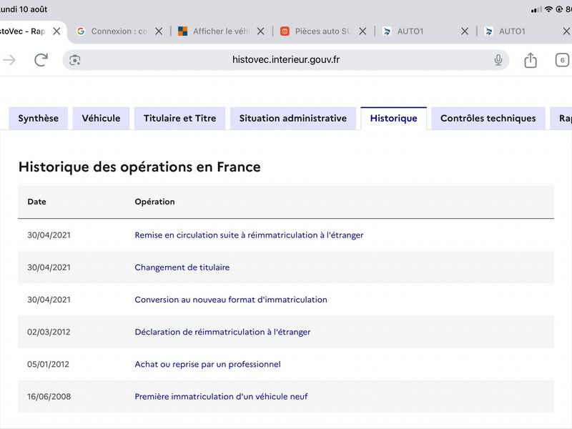Open the Véhicule tab

[x=101, y=118]
